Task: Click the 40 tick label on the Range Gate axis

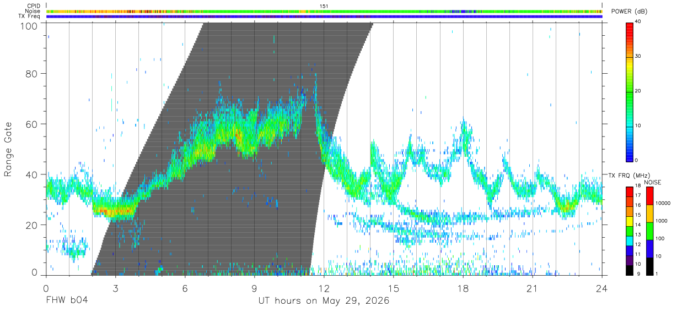Action: click(x=32, y=174)
